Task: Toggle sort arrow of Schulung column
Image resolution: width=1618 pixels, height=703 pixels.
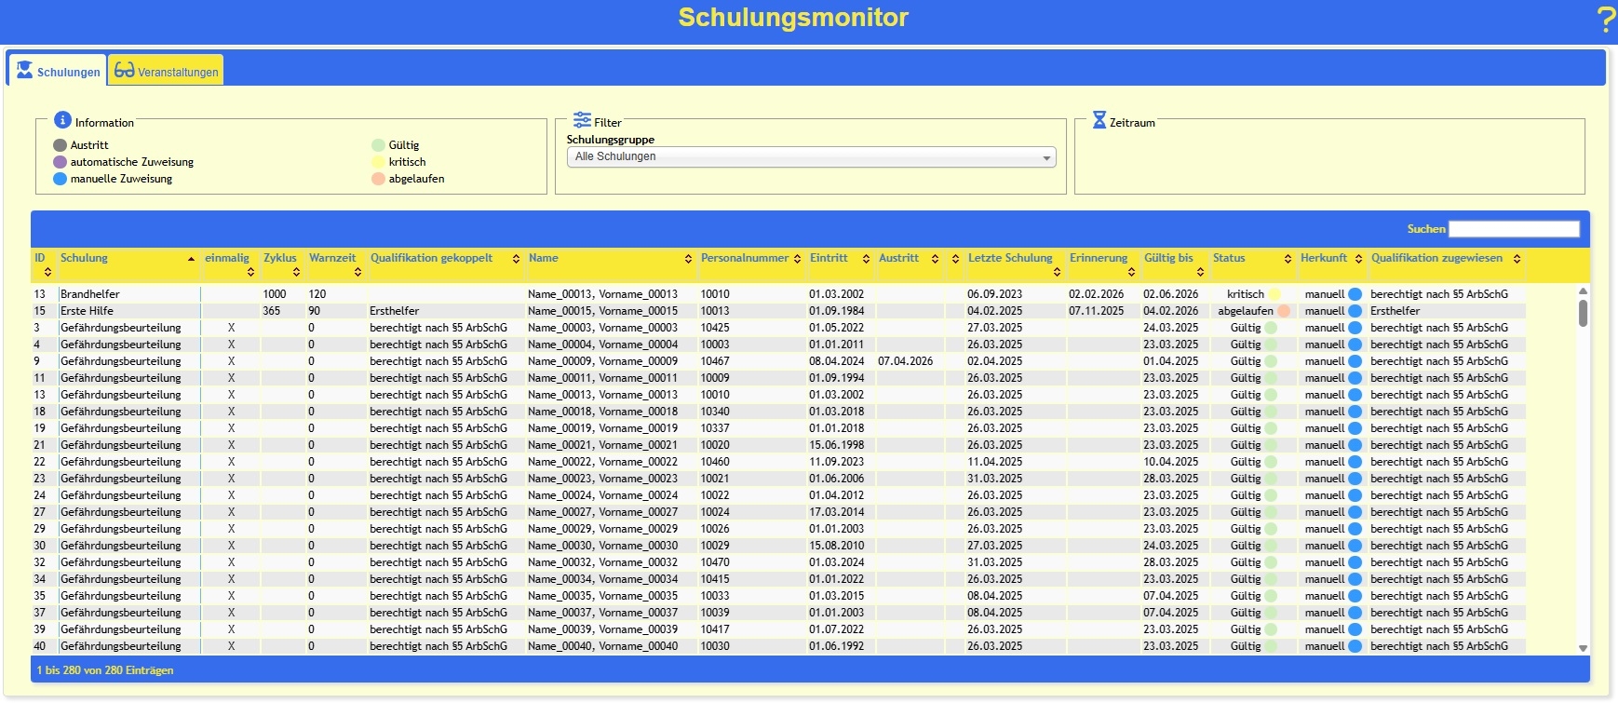Action: [191, 259]
